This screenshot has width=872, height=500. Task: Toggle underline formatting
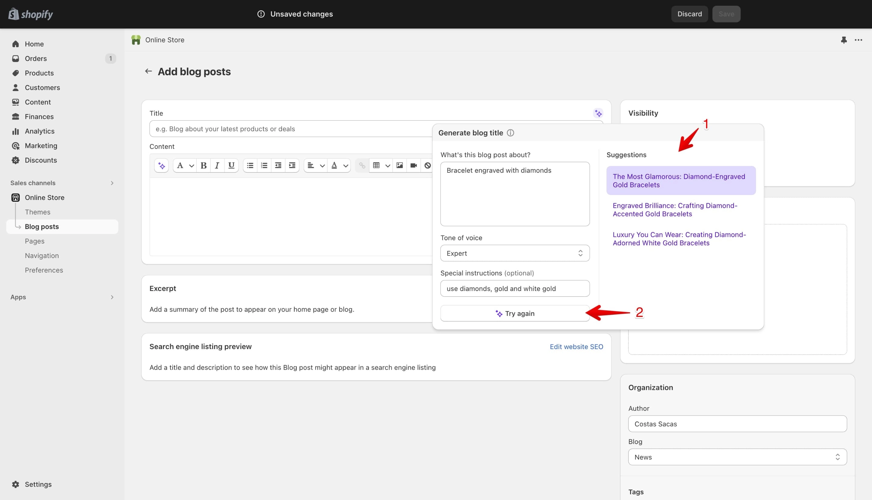[x=231, y=166]
